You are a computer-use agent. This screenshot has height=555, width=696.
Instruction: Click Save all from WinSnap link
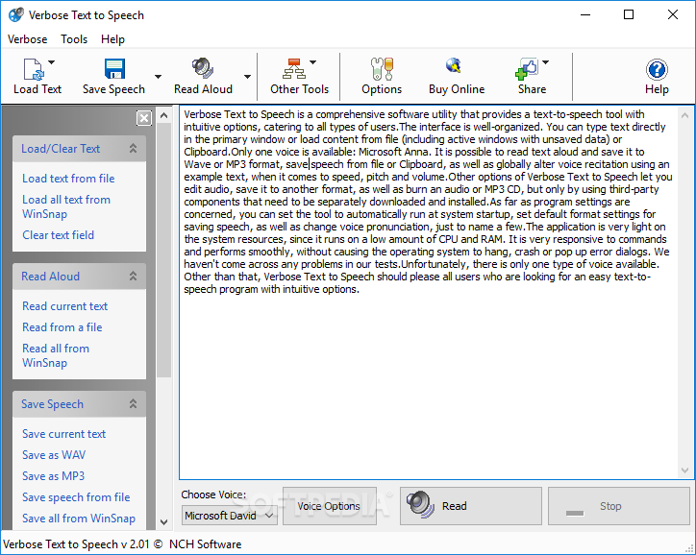(x=79, y=519)
